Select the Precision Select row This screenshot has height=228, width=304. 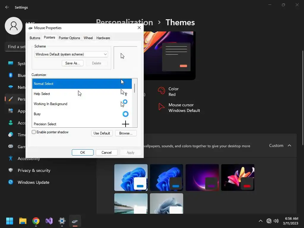tap(82, 123)
